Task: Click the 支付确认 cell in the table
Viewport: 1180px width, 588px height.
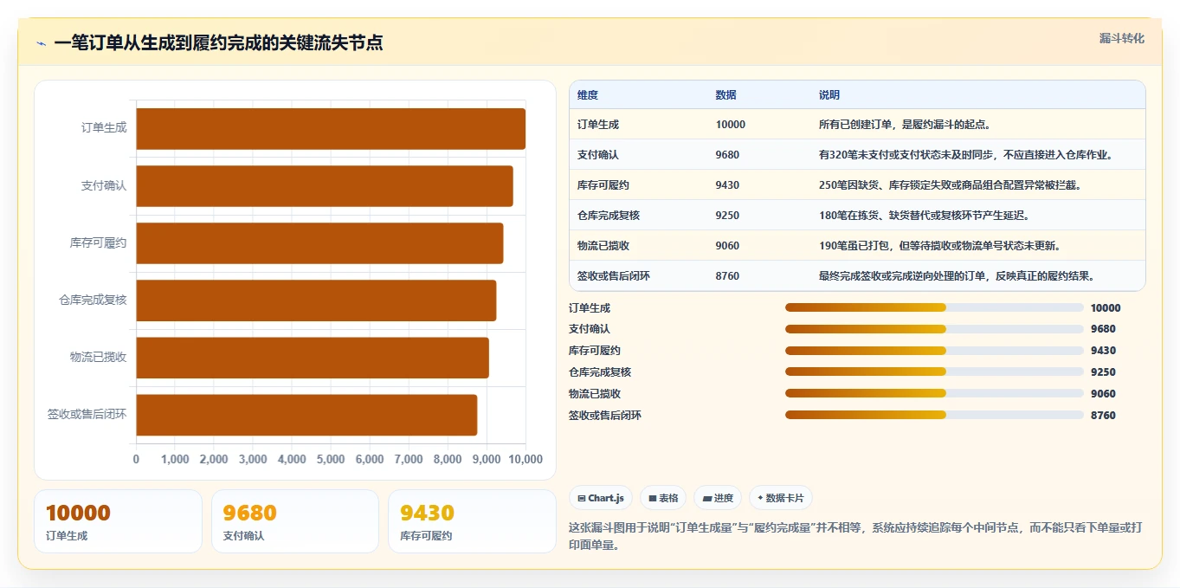Action: pyautogui.click(x=598, y=154)
